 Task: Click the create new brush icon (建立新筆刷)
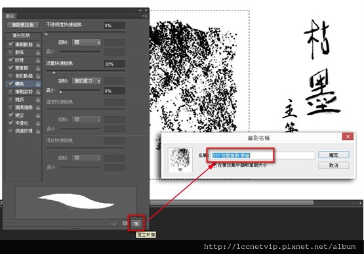(136, 223)
